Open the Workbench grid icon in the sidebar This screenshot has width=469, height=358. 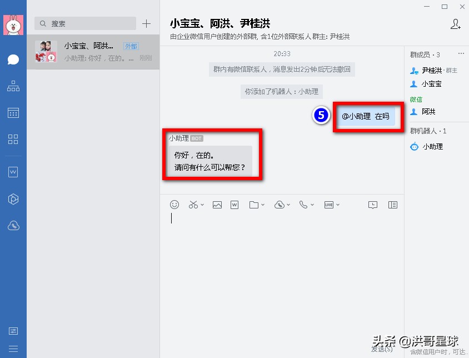click(13, 140)
